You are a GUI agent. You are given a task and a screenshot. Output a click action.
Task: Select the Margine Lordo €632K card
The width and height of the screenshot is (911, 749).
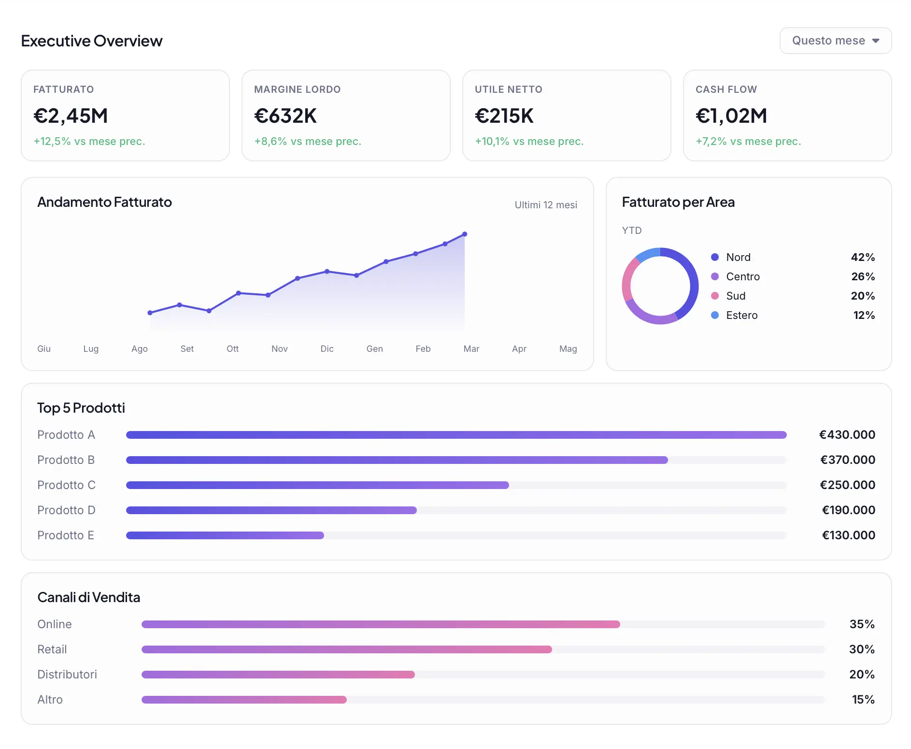click(x=346, y=115)
